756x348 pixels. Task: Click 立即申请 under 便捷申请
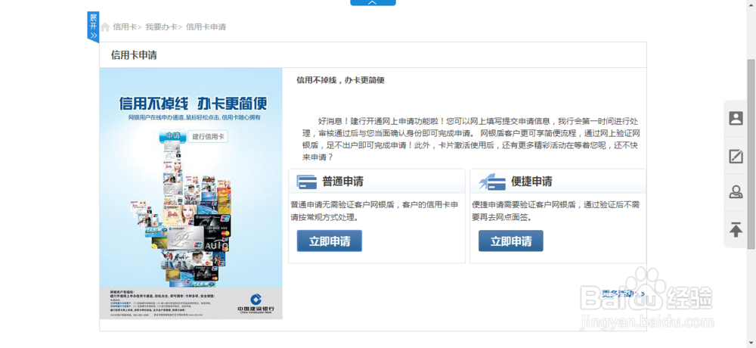click(510, 241)
